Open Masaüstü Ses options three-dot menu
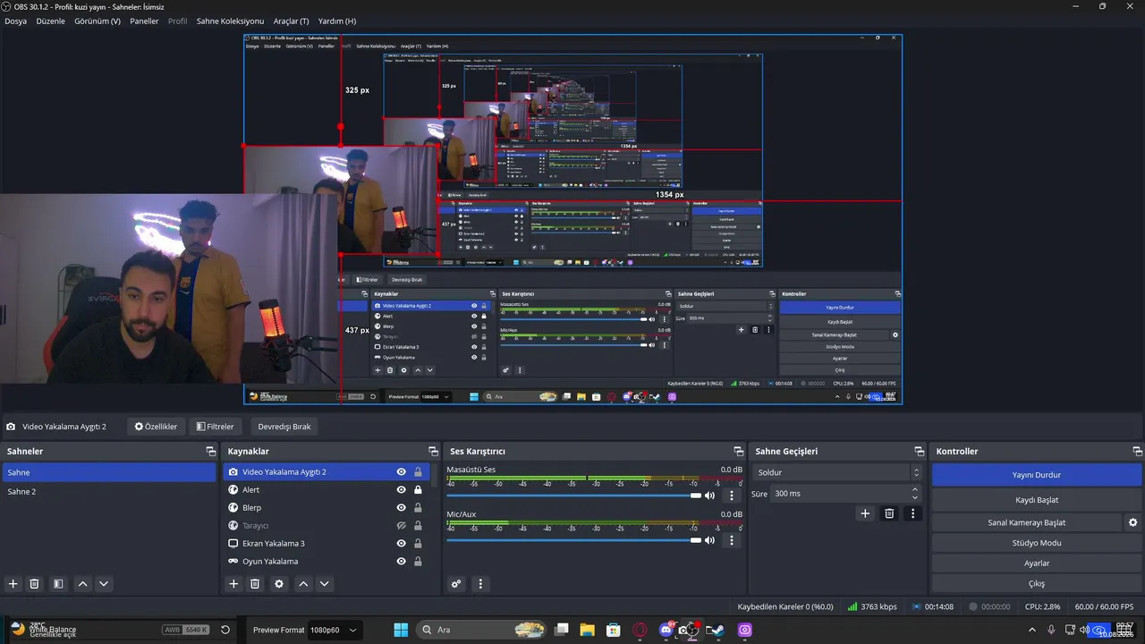Viewport: 1145px width, 644px height. (x=732, y=496)
